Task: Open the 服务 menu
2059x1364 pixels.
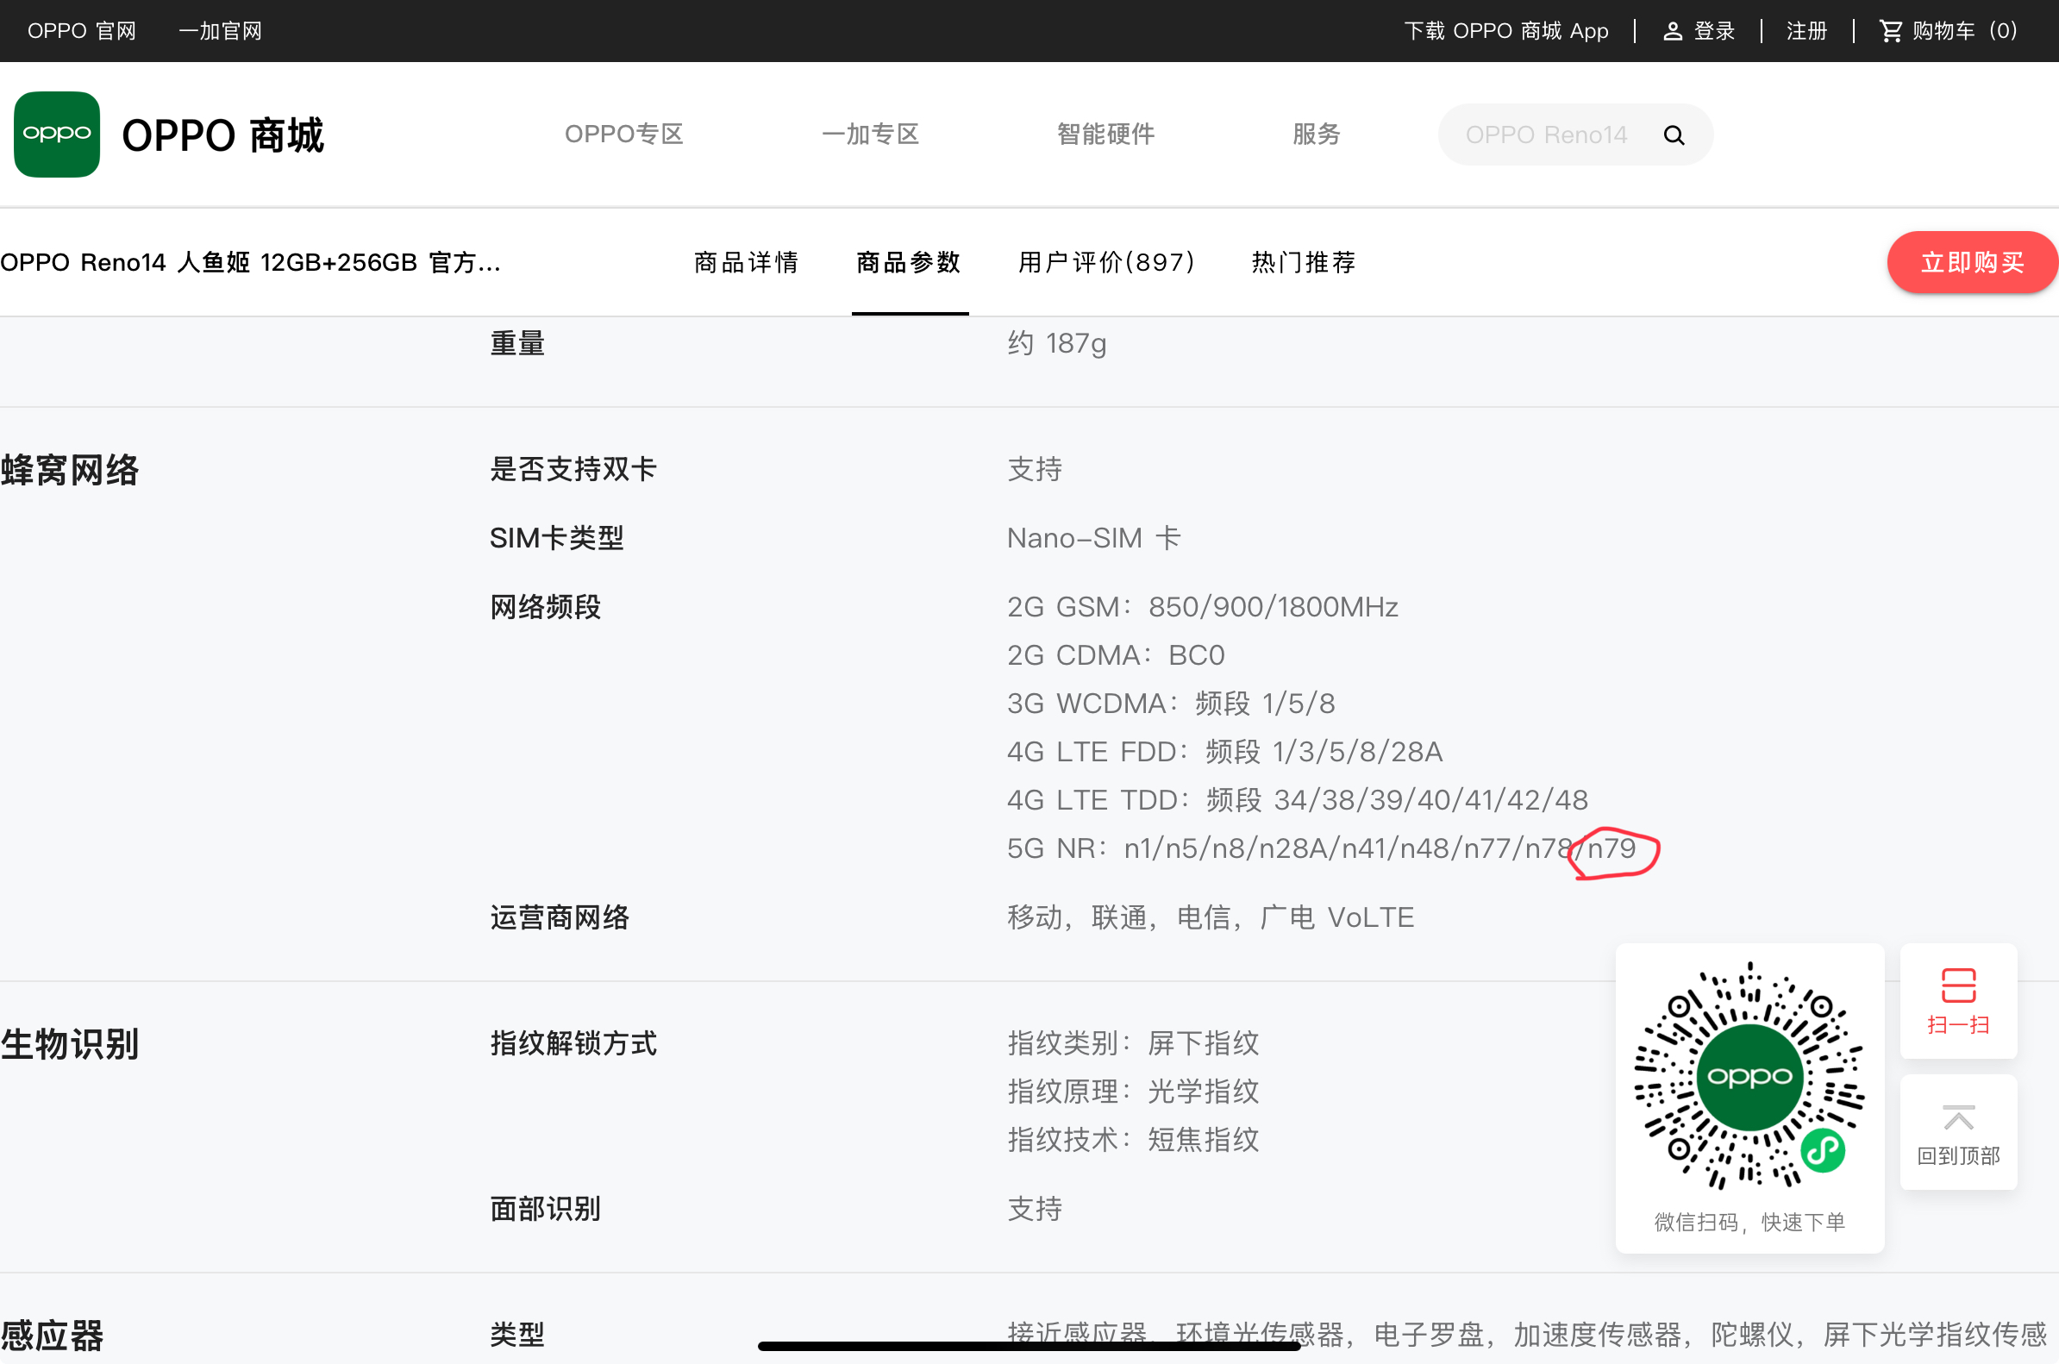Action: click(x=1316, y=134)
